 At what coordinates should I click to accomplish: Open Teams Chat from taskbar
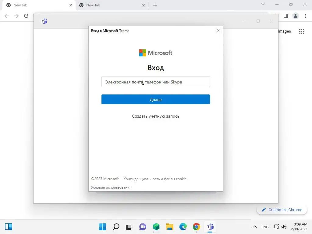click(143, 227)
